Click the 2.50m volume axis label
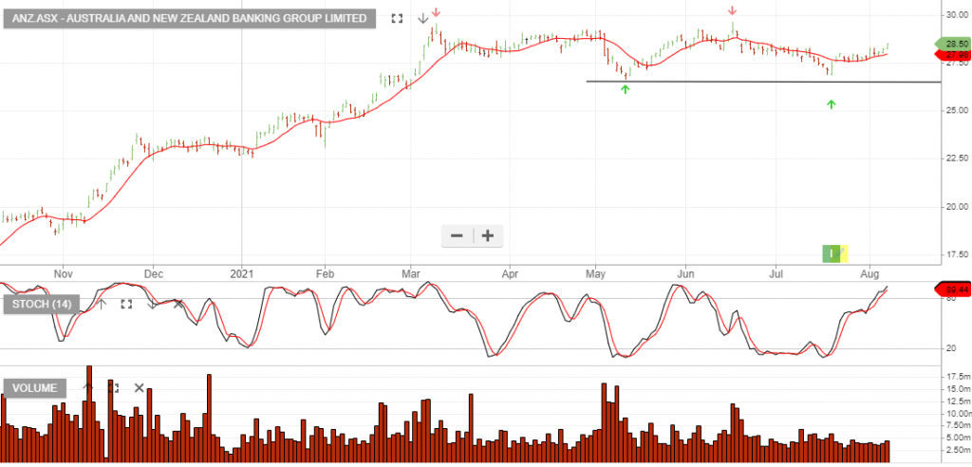The image size is (972, 467). click(x=957, y=449)
